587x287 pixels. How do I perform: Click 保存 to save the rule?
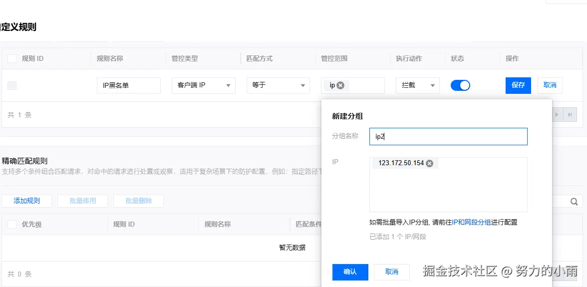point(518,85)
